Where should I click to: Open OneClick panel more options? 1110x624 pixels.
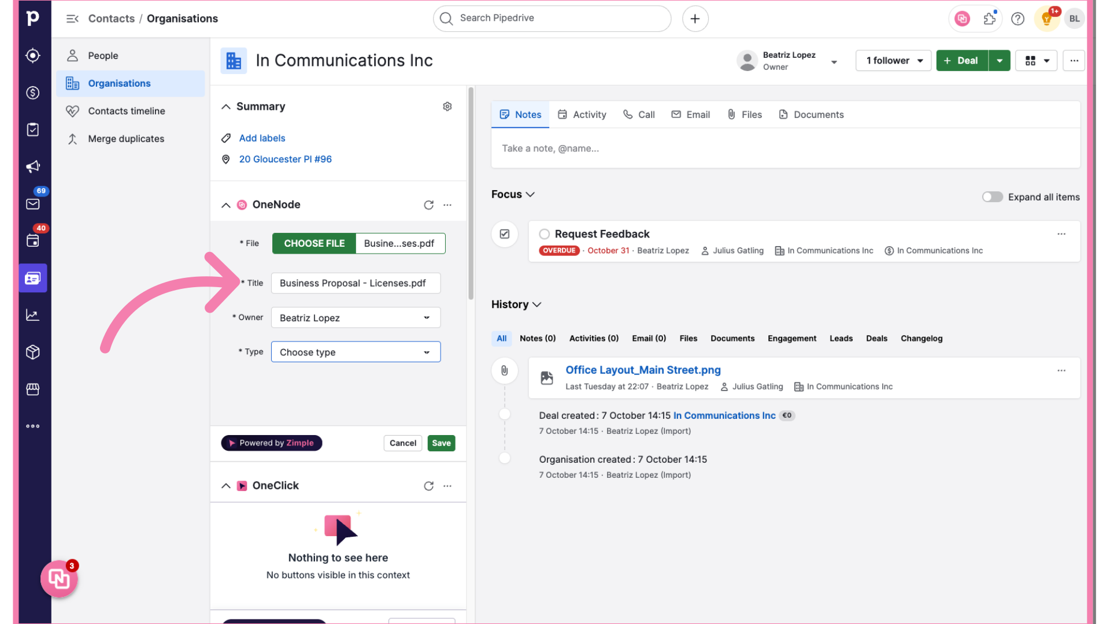click(x=447, y=486)
